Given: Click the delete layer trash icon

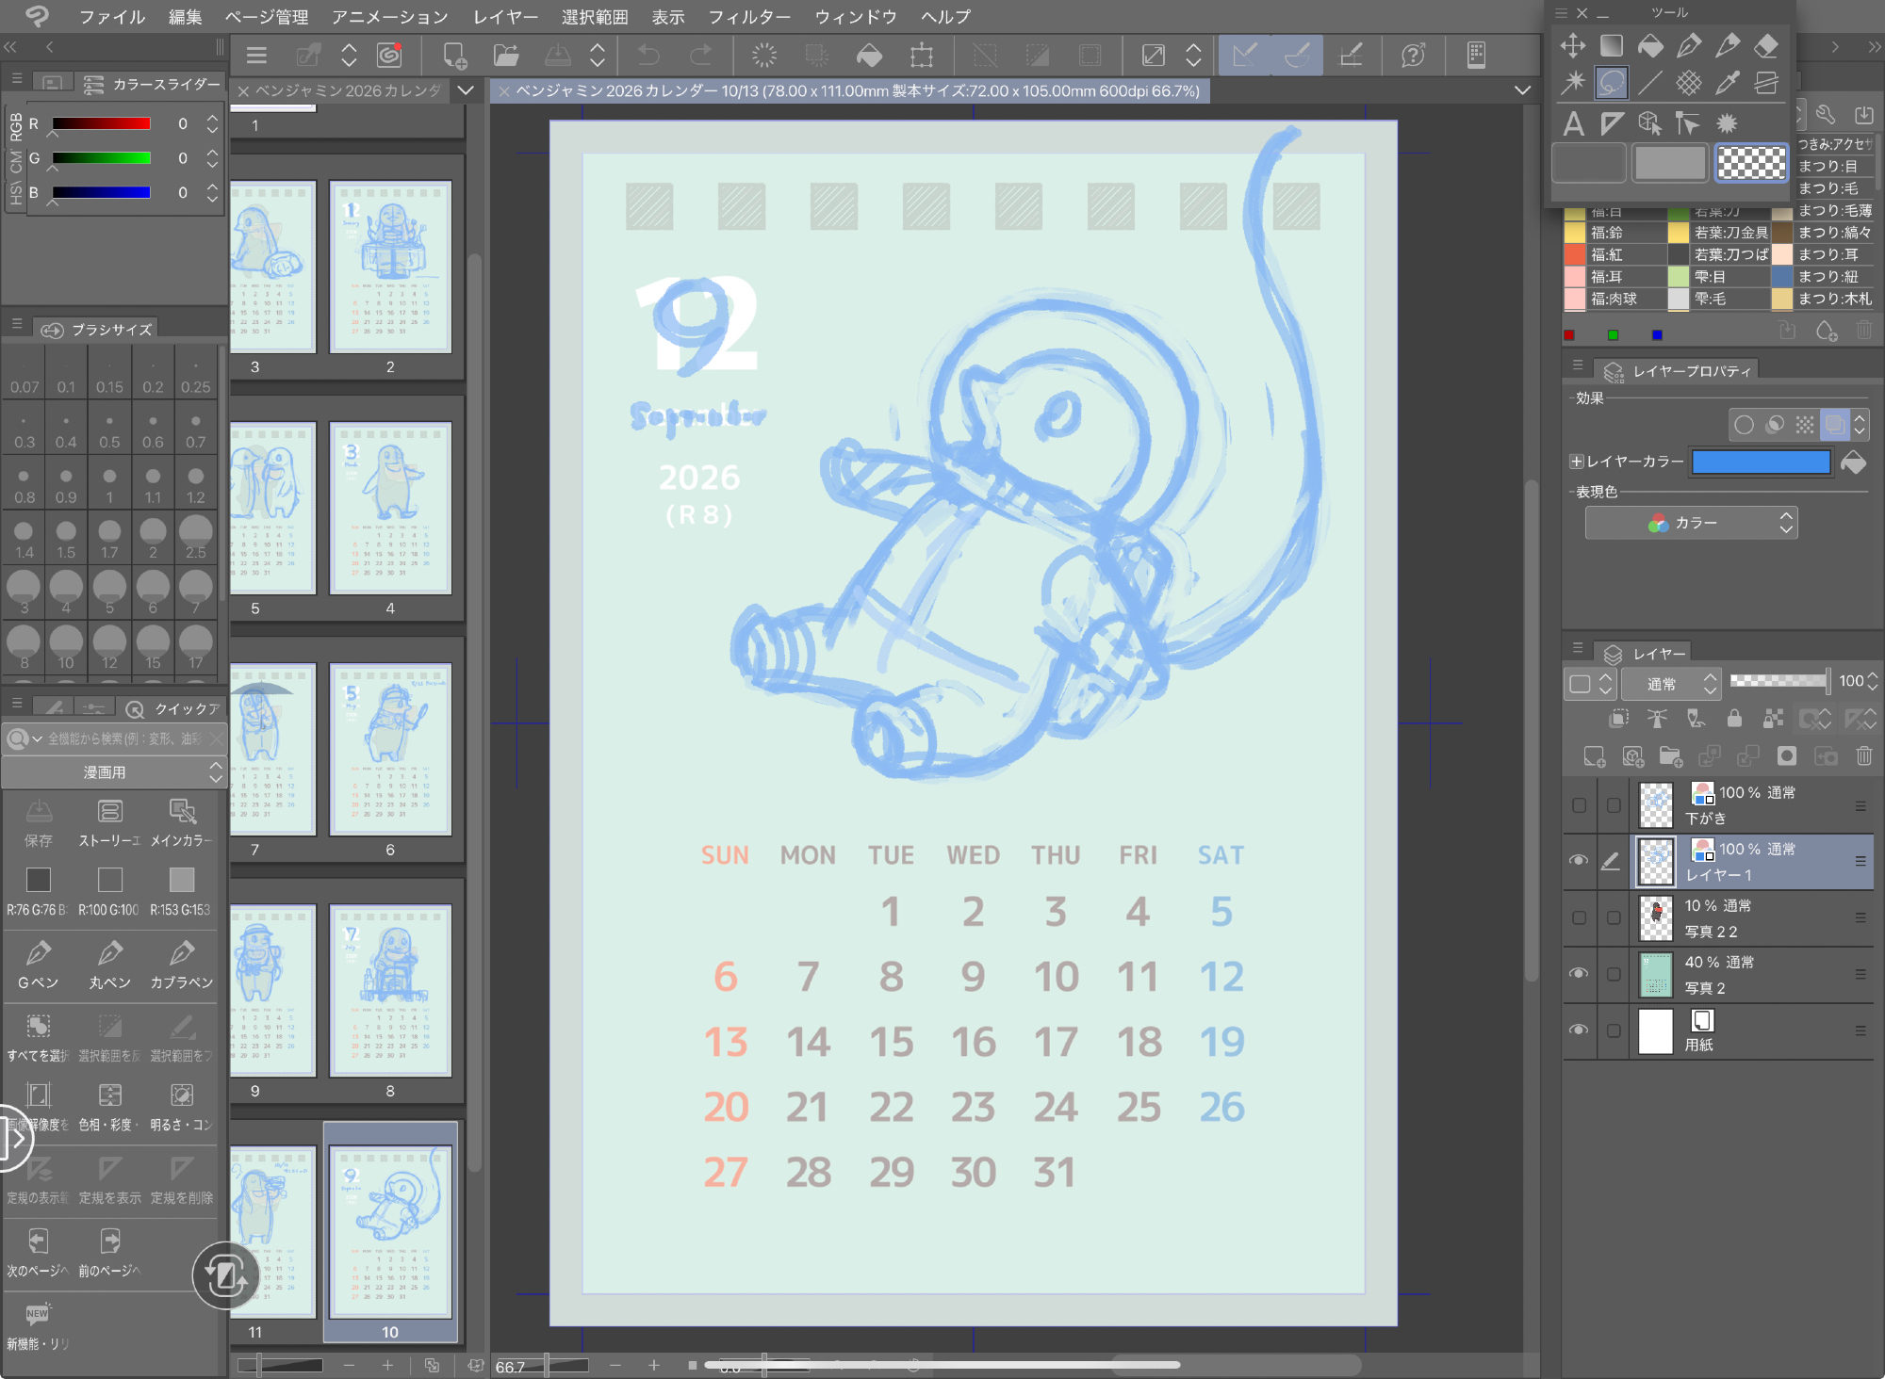Looking at the screenshot, I should pos(1863,755).
